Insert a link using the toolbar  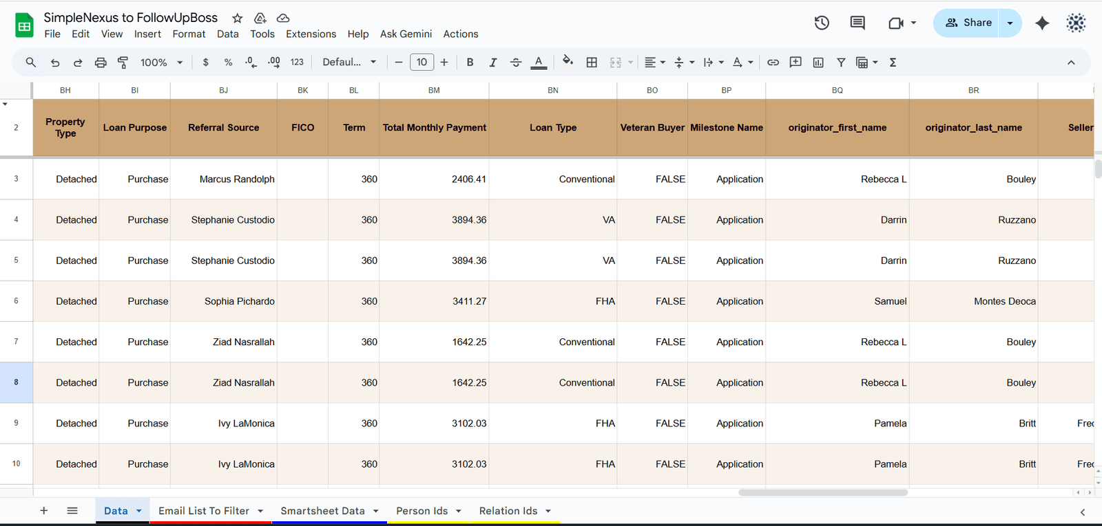[x=773, y=63]
